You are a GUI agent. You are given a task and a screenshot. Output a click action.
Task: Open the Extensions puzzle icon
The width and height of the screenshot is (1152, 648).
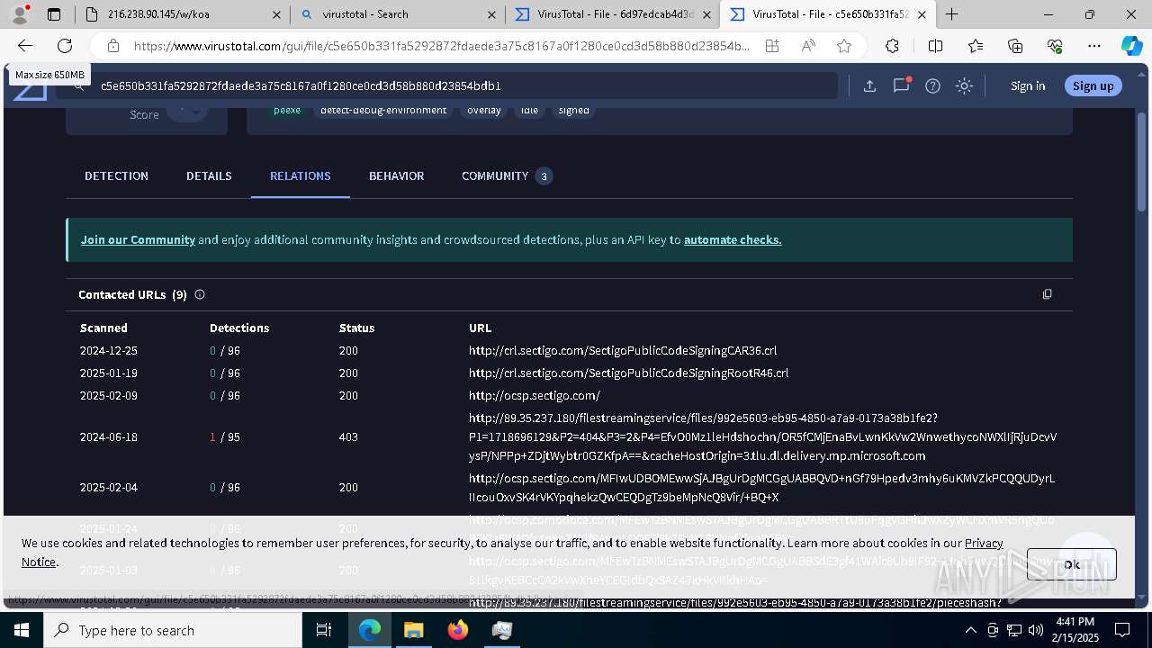[892, 46]
